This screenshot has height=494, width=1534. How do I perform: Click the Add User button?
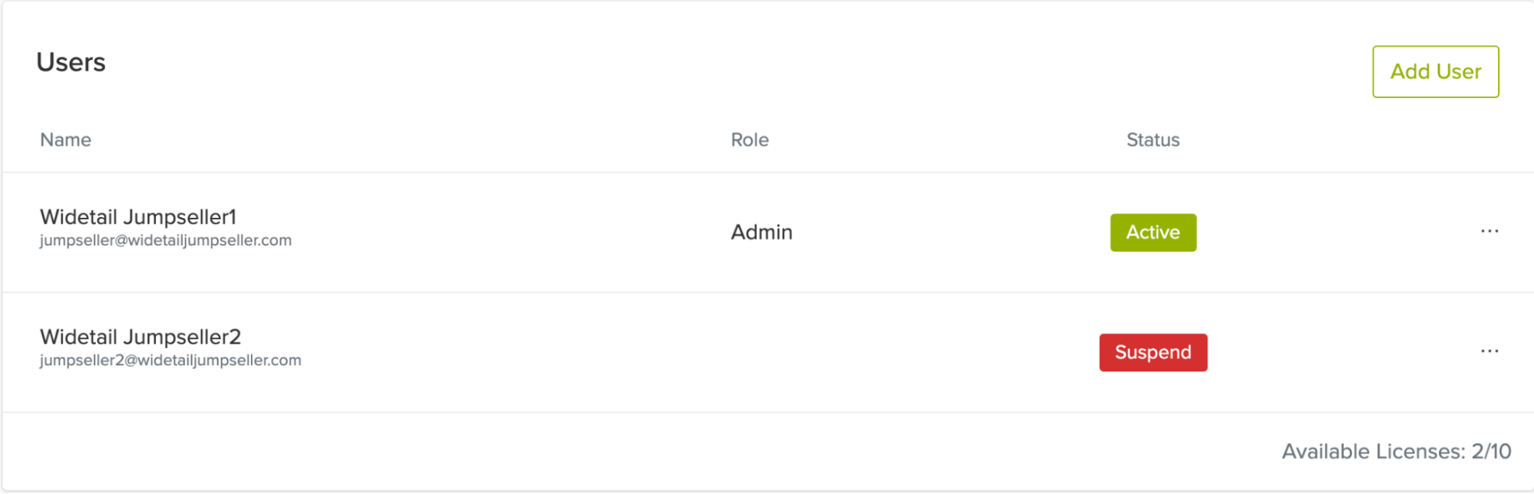[1435, 71]
